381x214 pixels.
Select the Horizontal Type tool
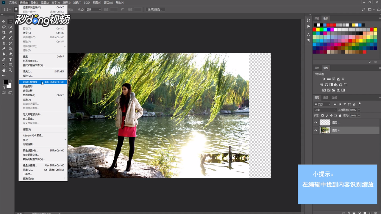pos(10,59)
